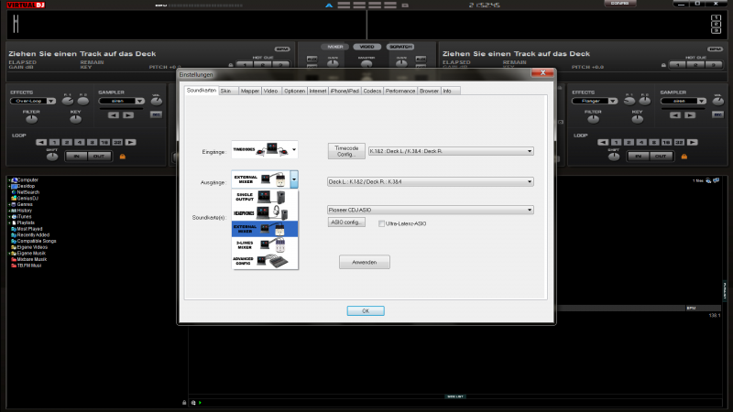Click next sample arrow on right sampler

[x=690, y=115]
